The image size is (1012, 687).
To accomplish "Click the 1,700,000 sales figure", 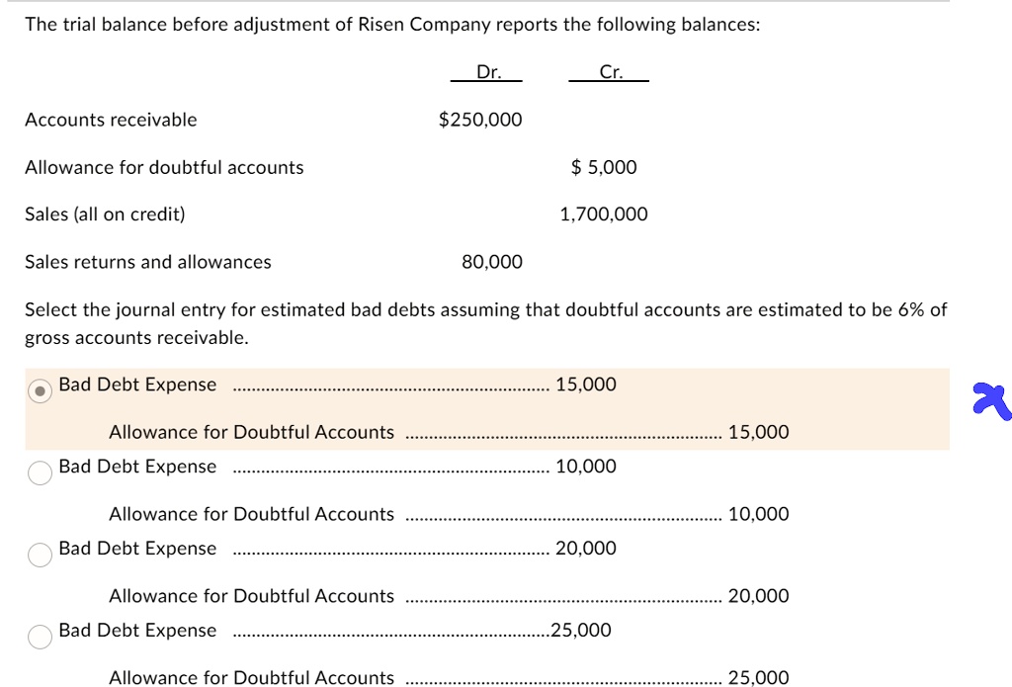I will tap(604, 214).
